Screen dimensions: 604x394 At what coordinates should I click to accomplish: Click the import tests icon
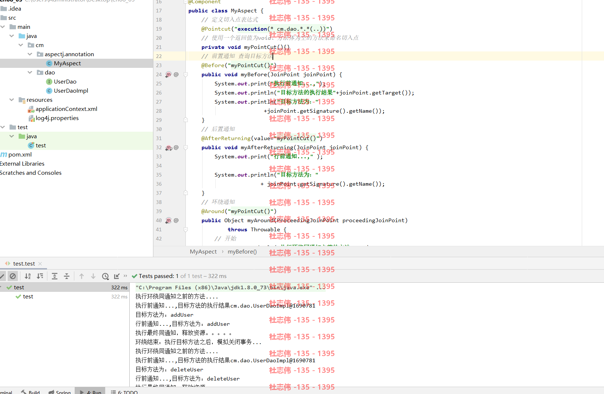117,276
